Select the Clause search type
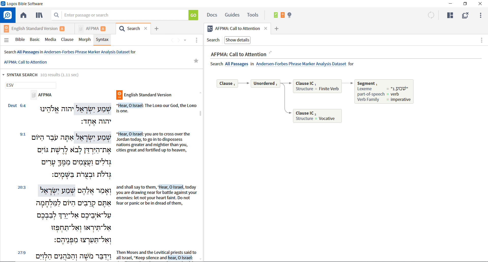The image size is (488, 262). click(x=67, y=39)
